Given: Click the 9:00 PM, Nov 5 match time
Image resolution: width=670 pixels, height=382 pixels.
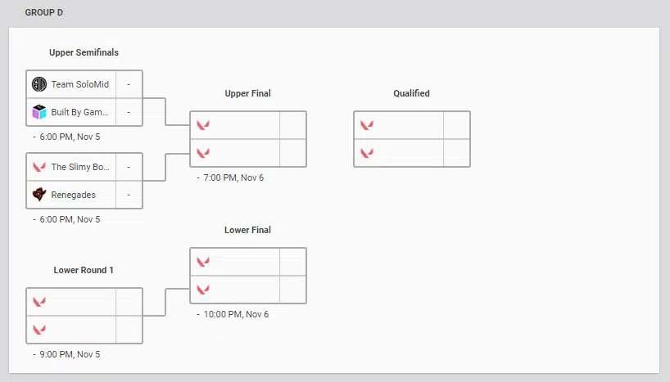Looking at the screenshot, I should 70,355.
